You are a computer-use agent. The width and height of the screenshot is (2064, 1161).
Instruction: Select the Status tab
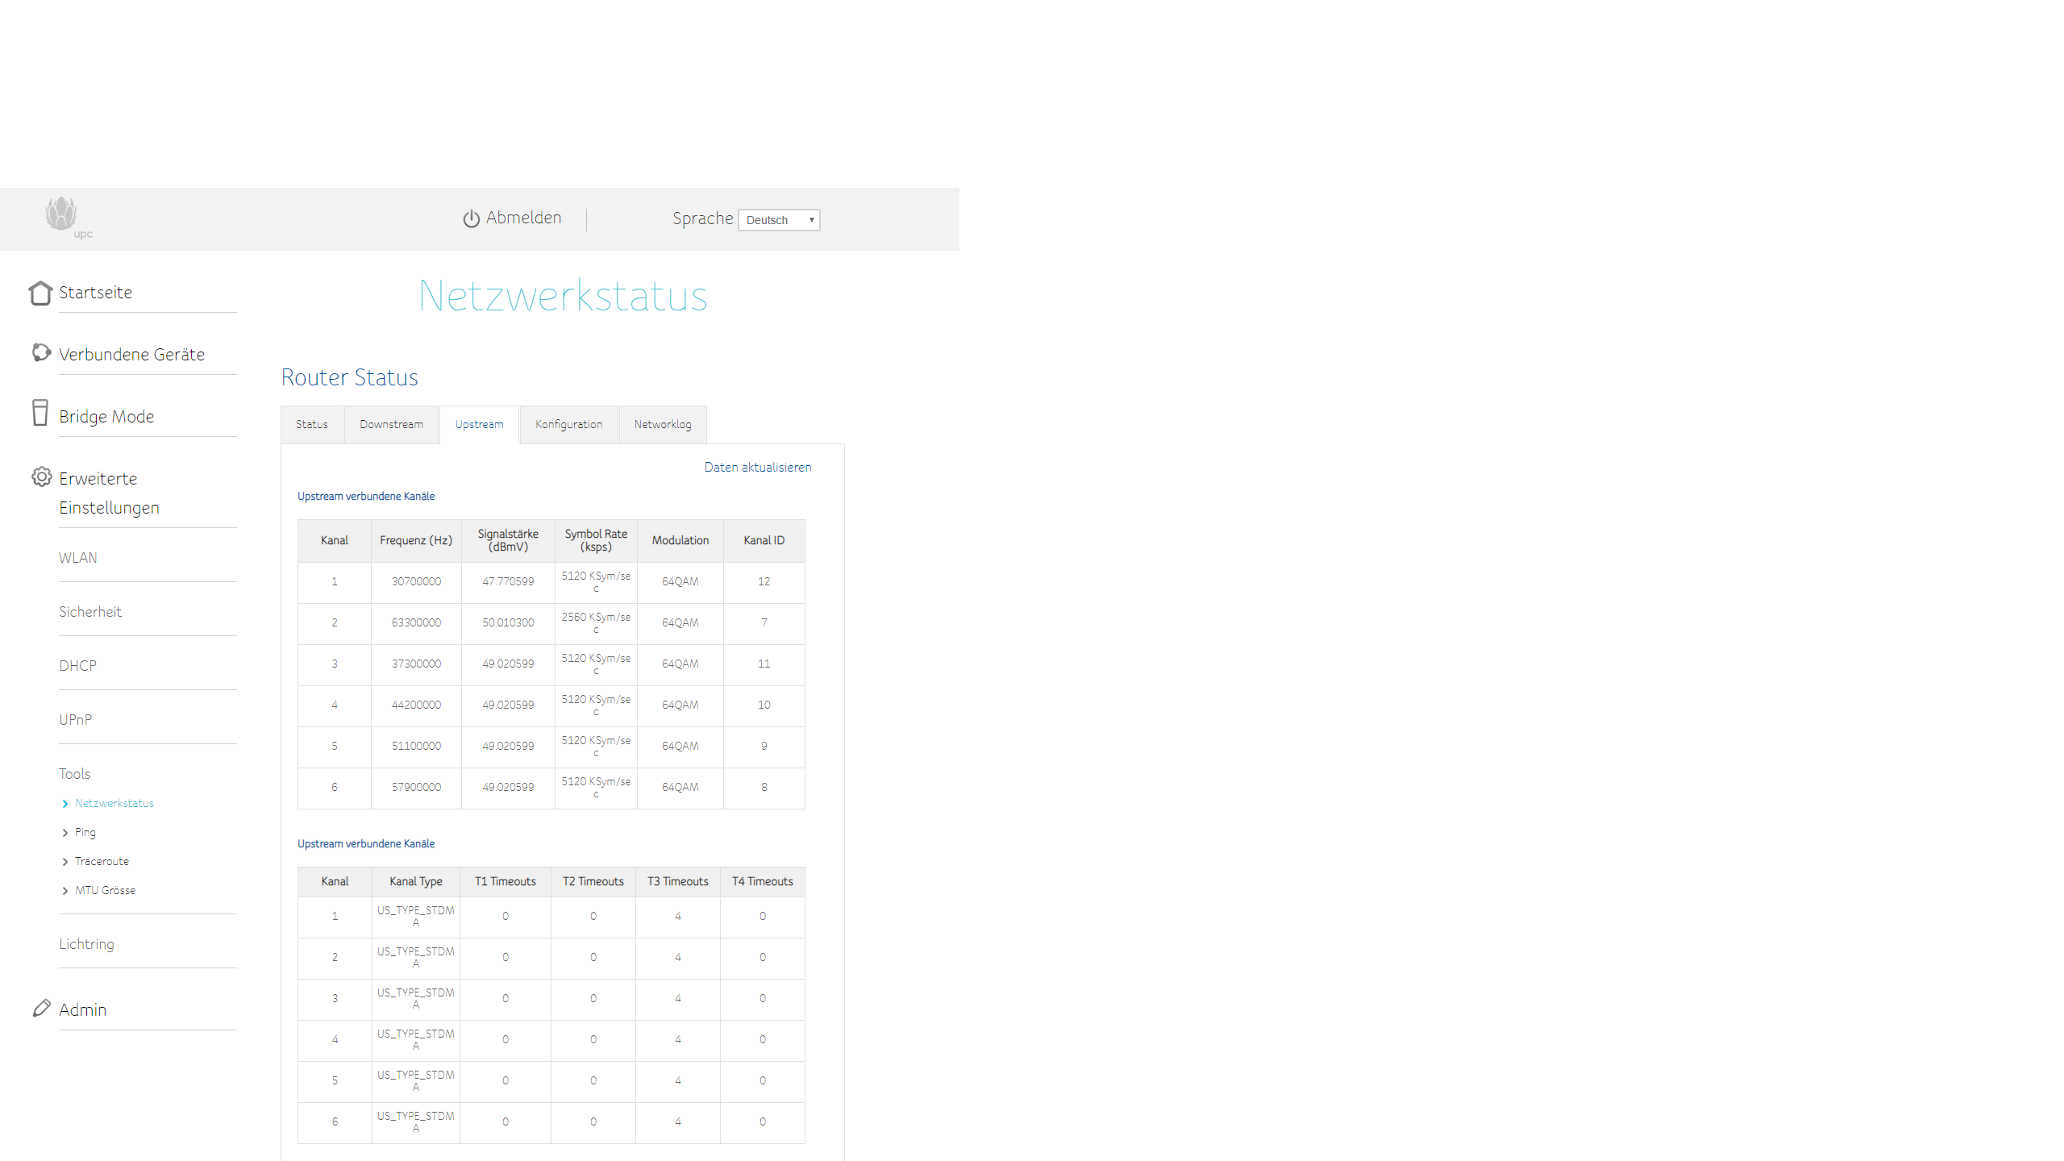coord(312,424)
